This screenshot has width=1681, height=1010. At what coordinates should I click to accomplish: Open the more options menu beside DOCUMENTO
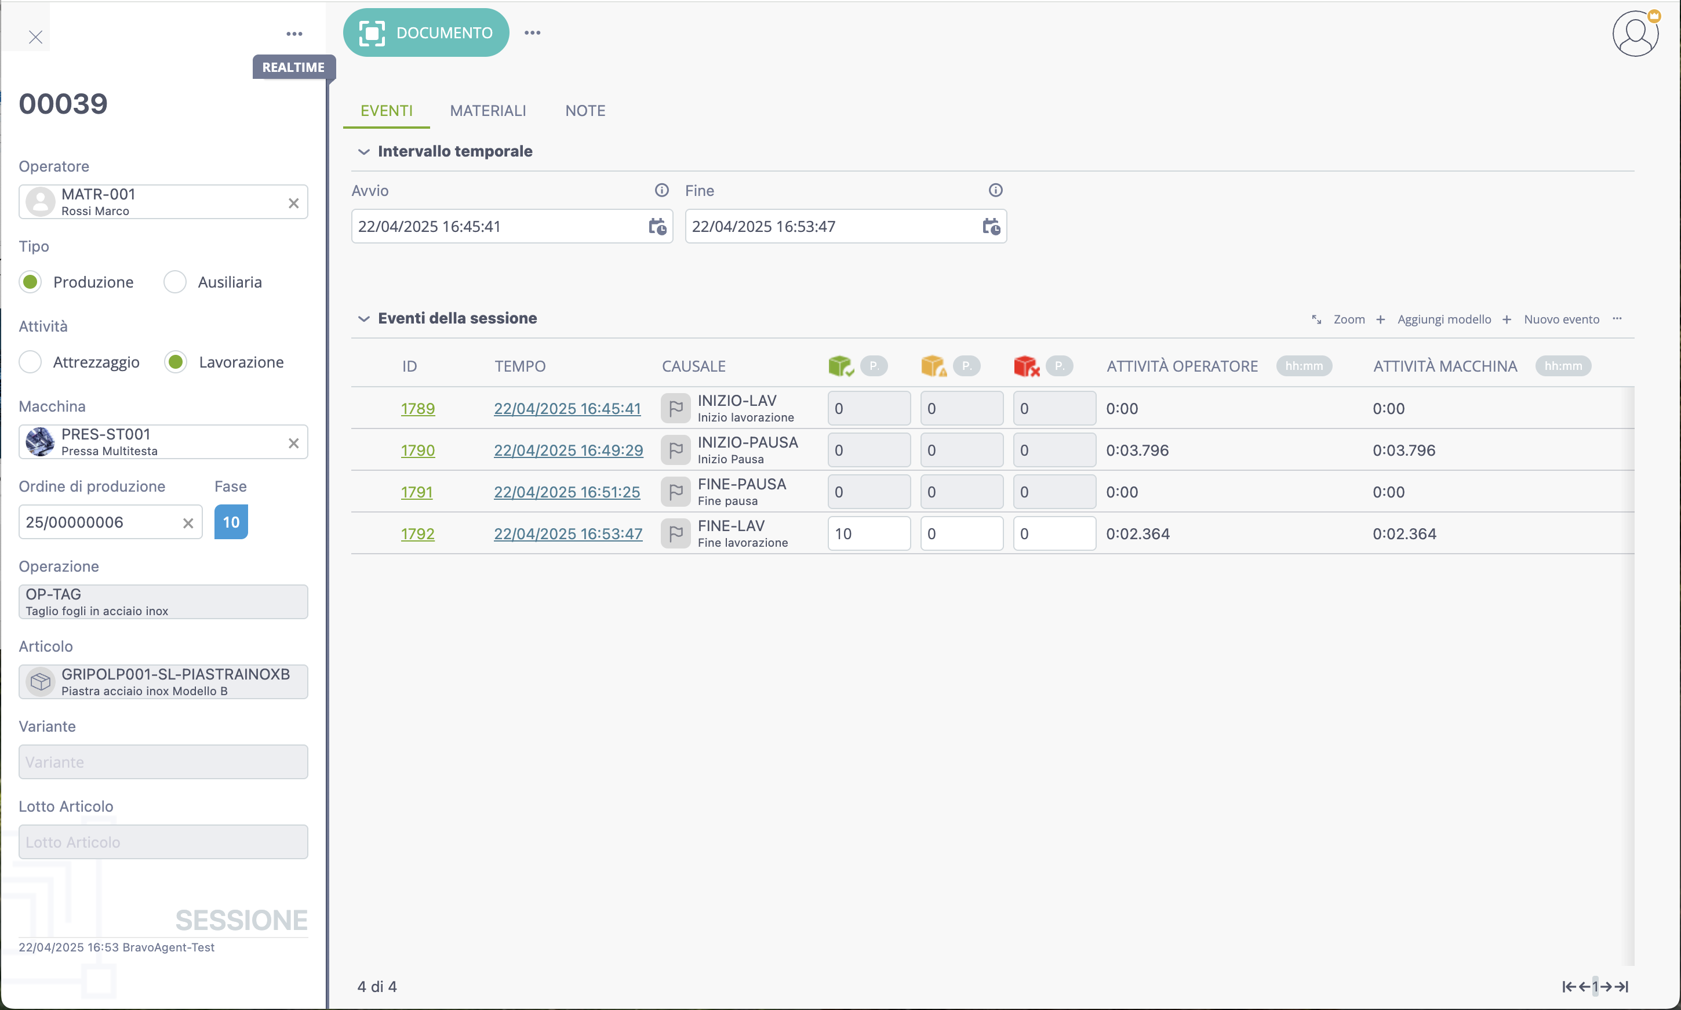[532, 32]
